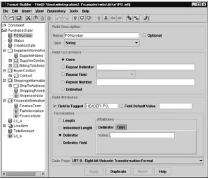Click the Expand All toolbar icon
209x179 pixels.
click(129, 18)
